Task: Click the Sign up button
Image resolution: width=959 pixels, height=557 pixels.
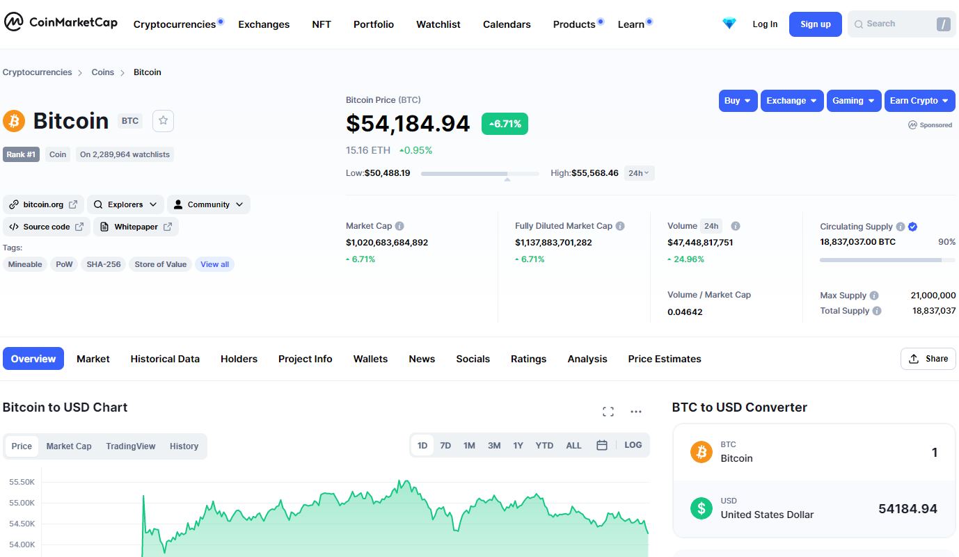Action: [815, 24]
